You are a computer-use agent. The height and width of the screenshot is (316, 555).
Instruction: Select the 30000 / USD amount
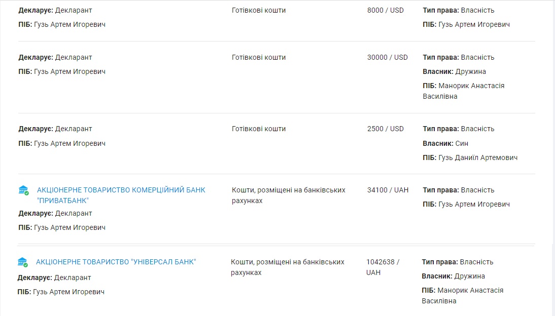tap(387, 57)
